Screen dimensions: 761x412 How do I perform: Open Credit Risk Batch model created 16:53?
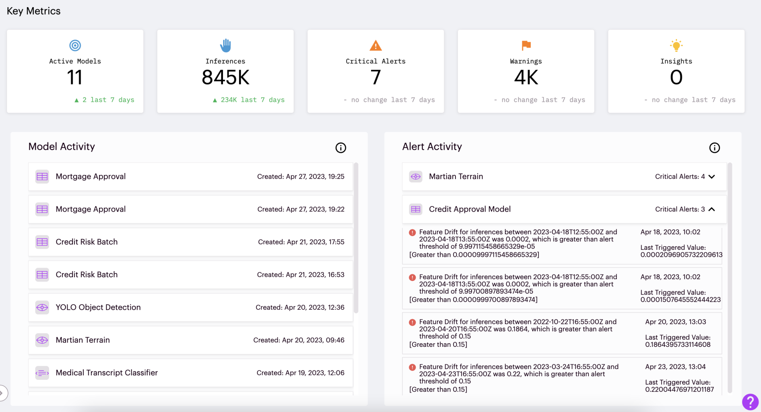(x=190, y=275)
